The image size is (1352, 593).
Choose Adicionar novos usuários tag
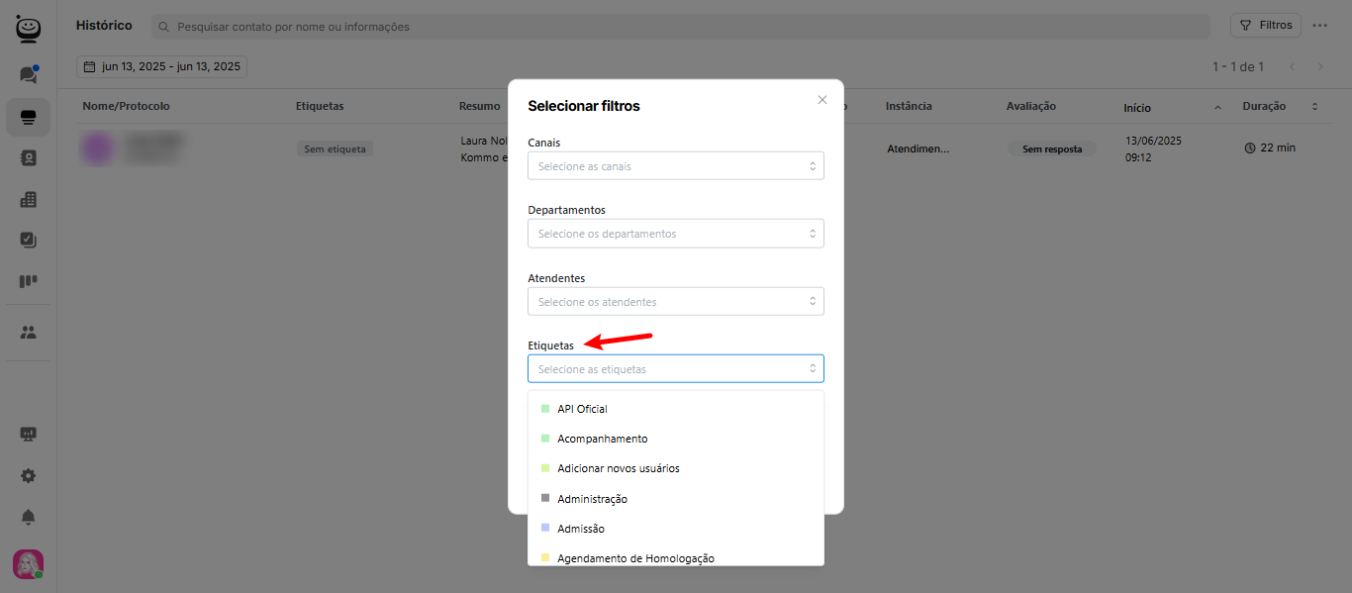[618, 468]
